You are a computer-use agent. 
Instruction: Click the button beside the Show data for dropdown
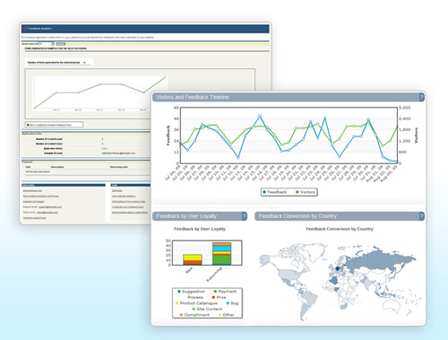61,44
